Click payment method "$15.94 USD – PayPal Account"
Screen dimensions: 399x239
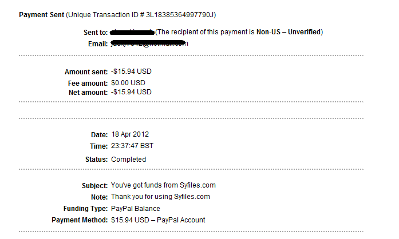tap(158, 220)
